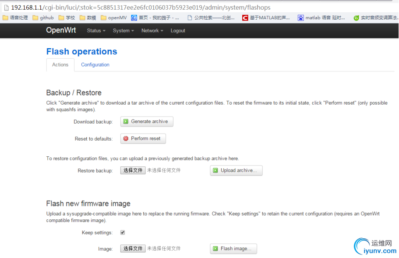Open the Status dropdown menu
This screenshot has height=258, width=399.
click(x=96, y=31)
